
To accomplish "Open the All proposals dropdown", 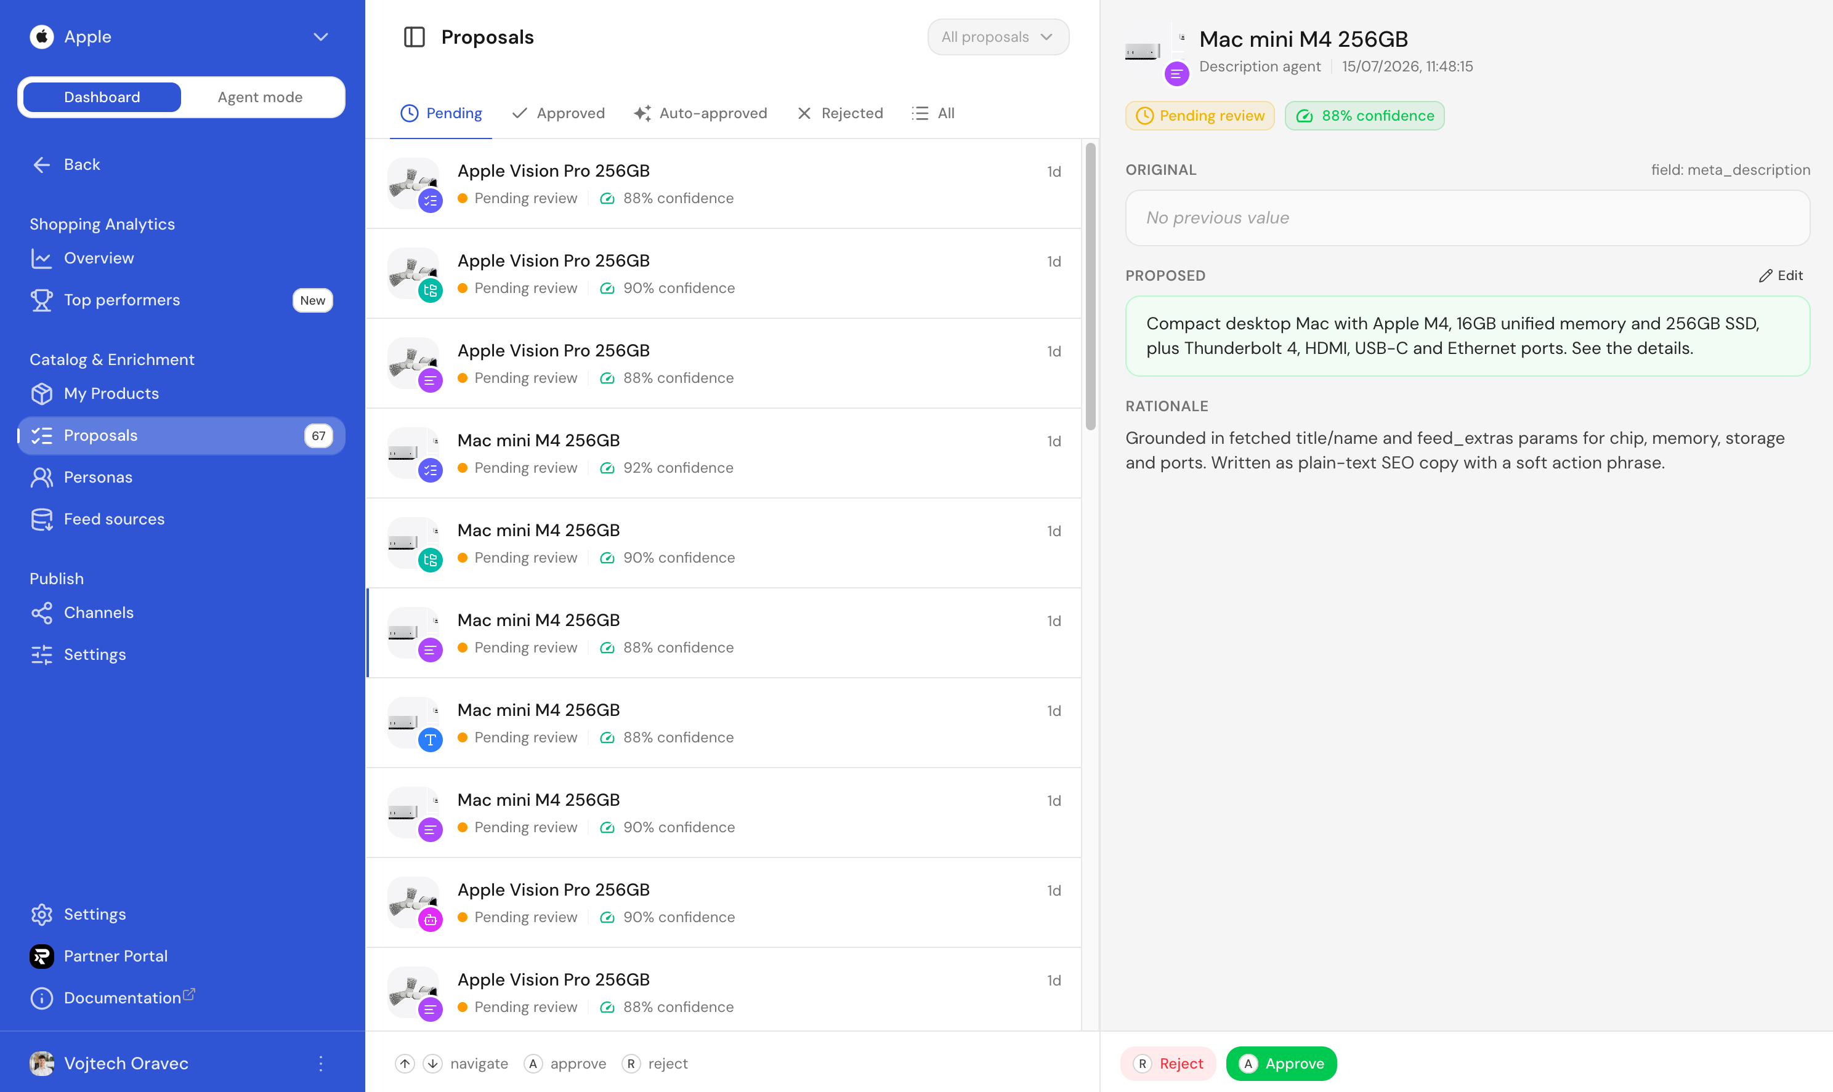I will pyautogui.click(x=997, y=37).
